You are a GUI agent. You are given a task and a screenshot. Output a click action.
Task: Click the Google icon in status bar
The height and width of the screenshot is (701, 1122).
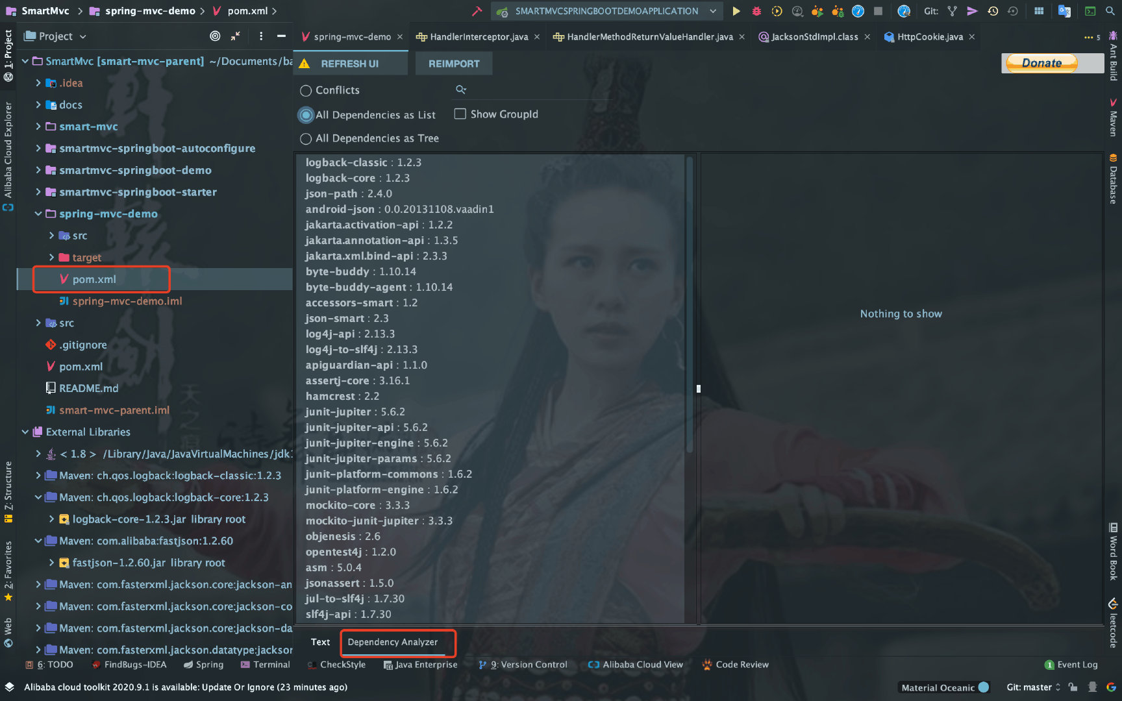tap(1111, 687)
